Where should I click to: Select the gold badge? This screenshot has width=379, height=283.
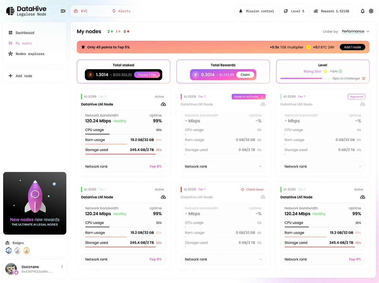point(27,251)
